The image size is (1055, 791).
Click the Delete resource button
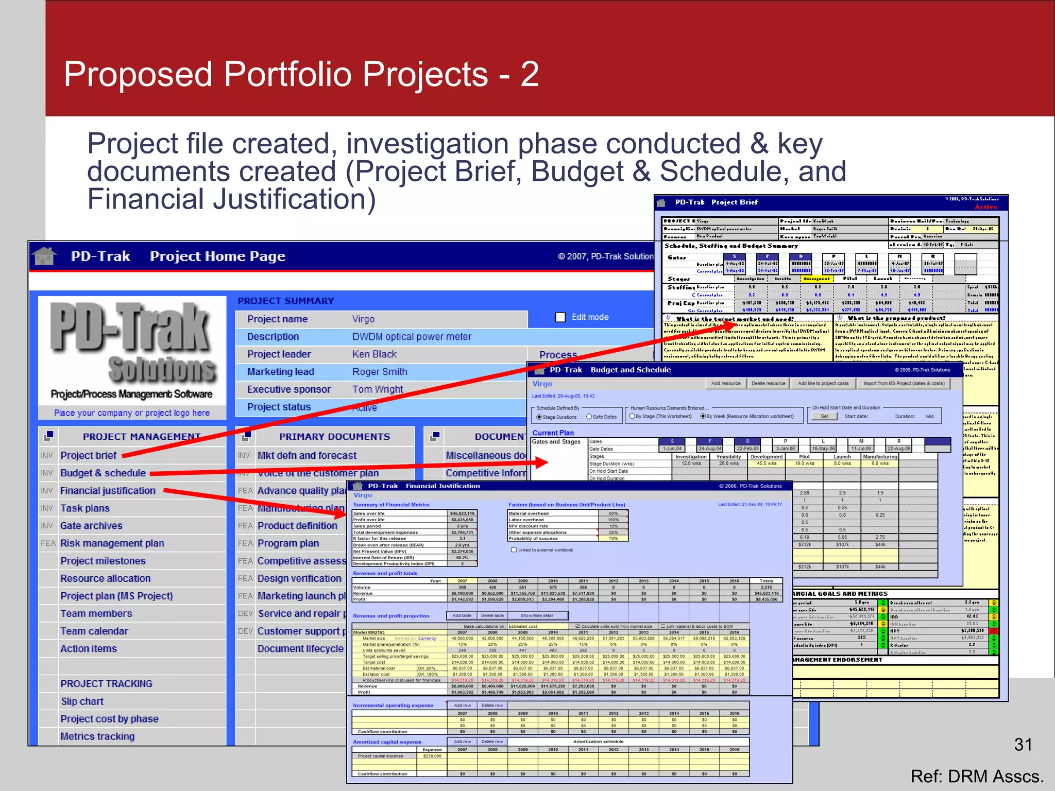[768, 384]
